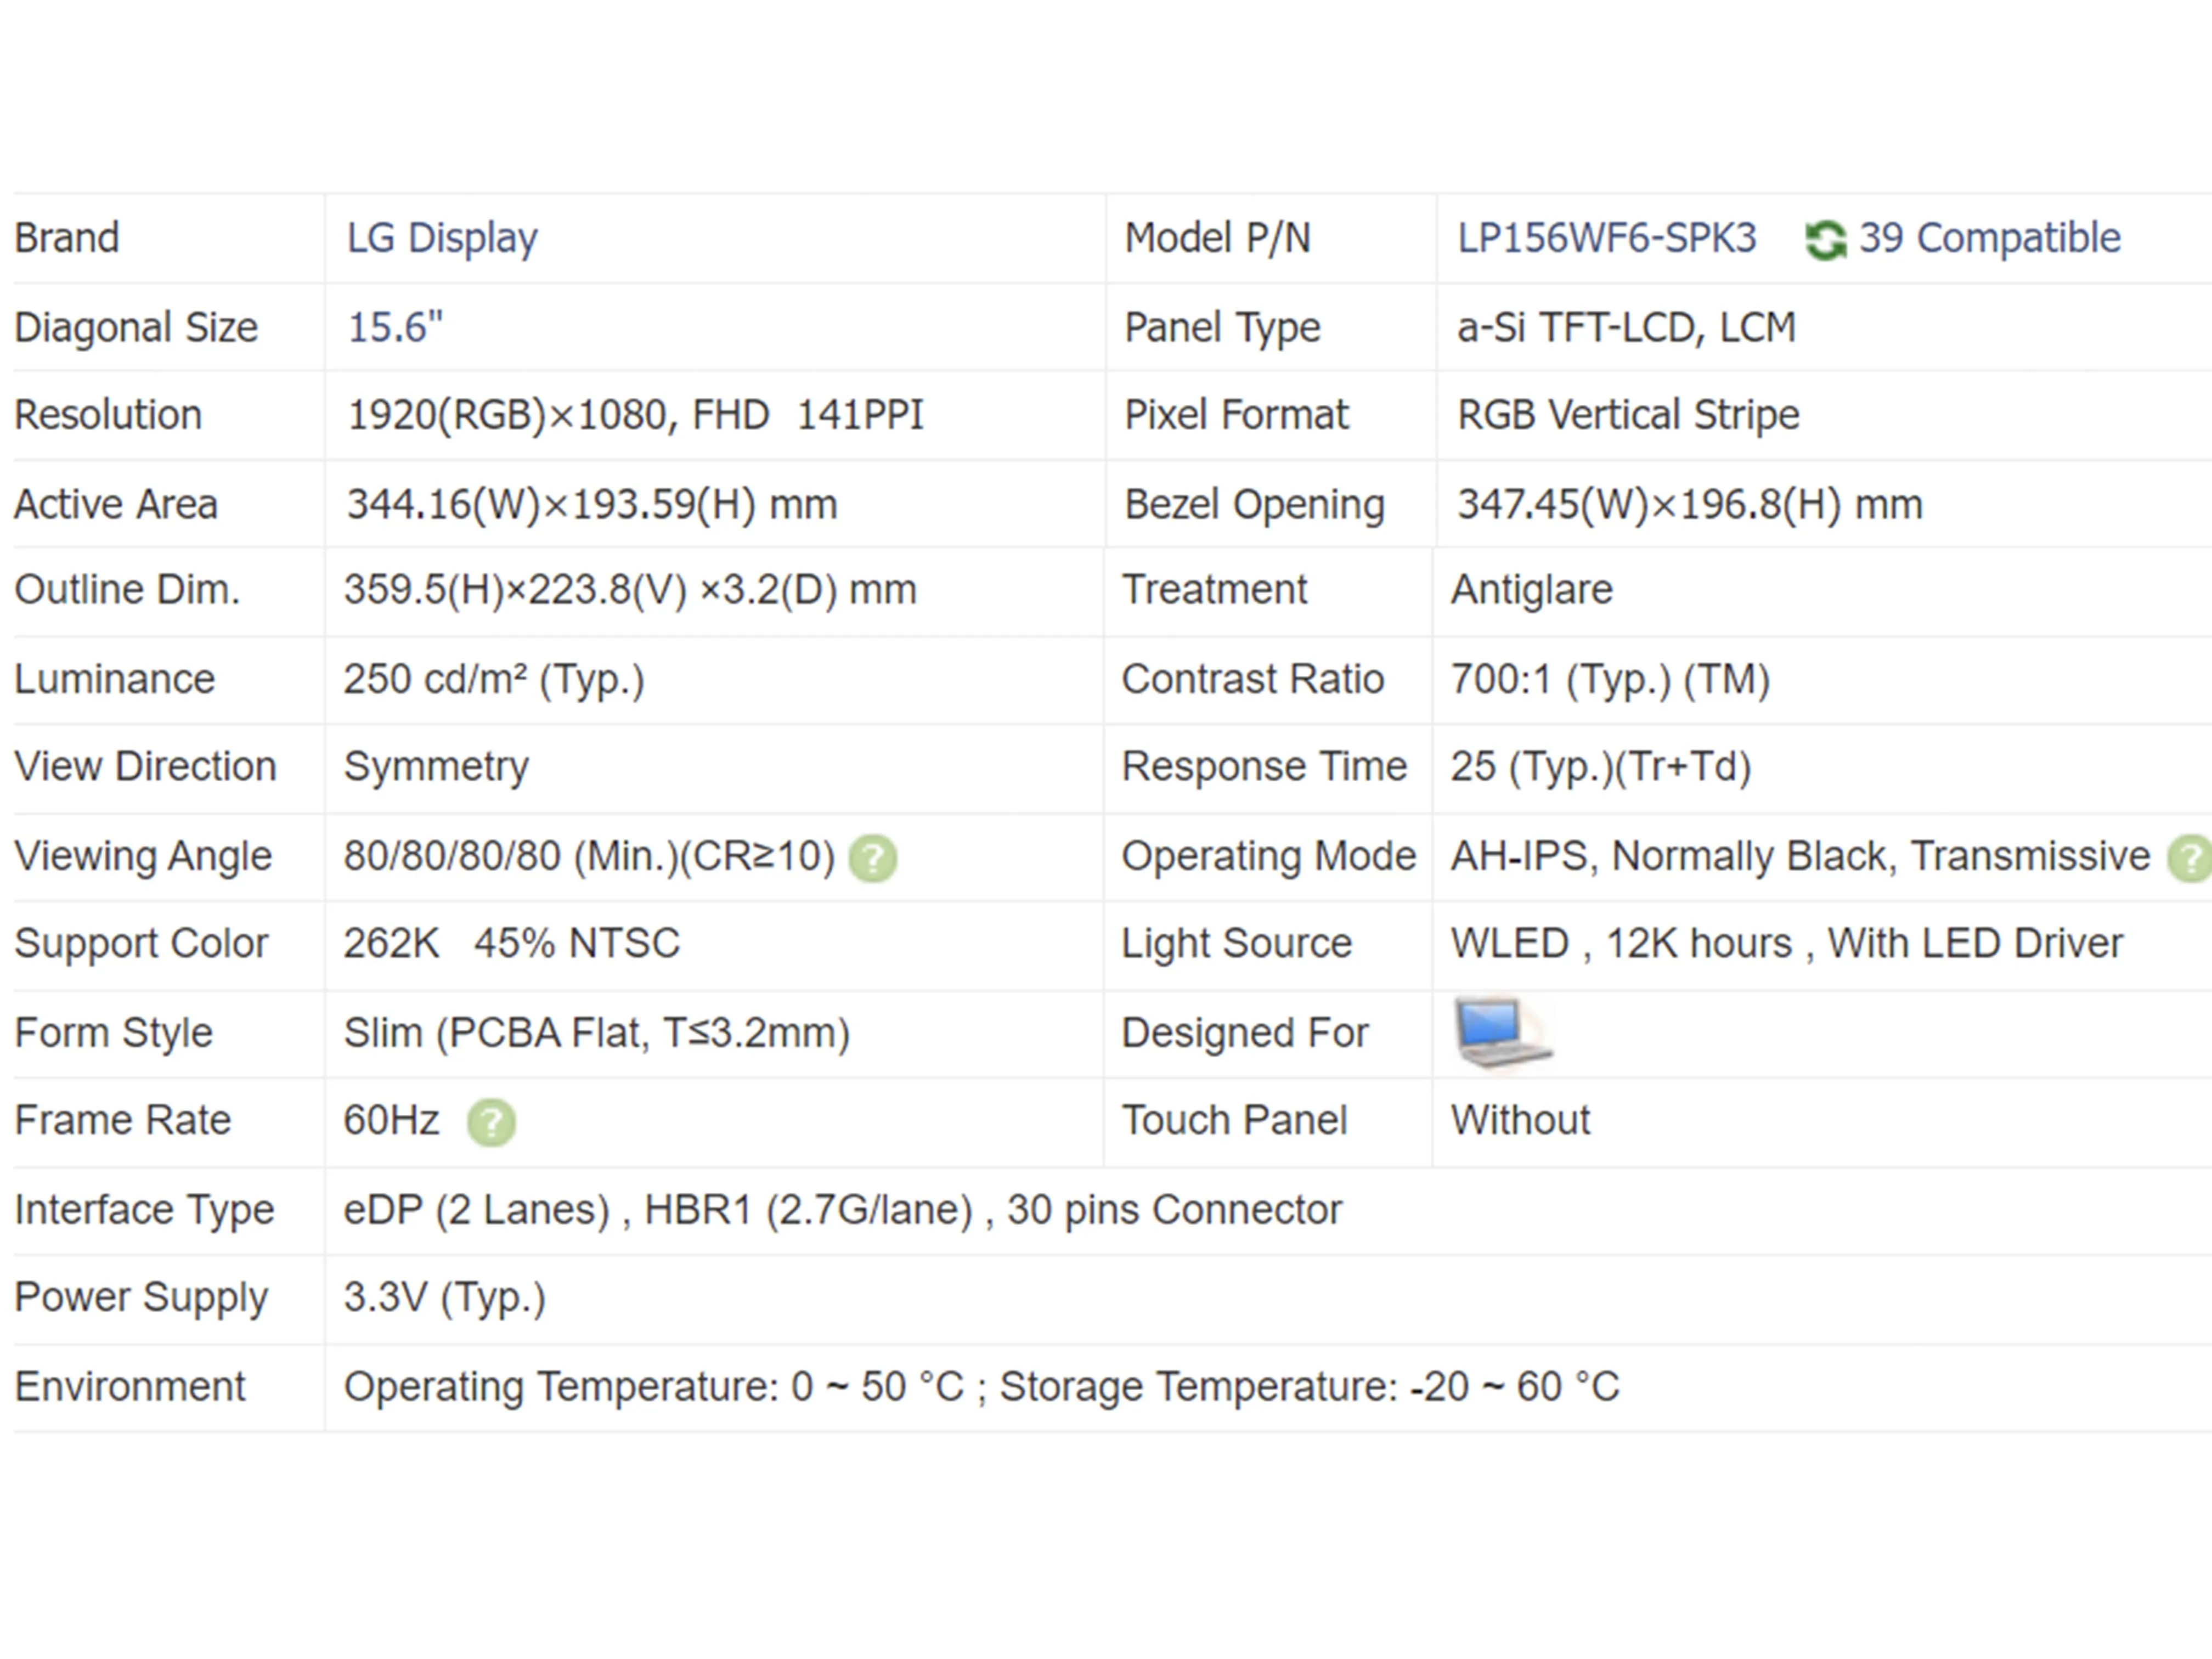Click the Light Source WLED value
The image size is (2212, 1659).
1786,944
